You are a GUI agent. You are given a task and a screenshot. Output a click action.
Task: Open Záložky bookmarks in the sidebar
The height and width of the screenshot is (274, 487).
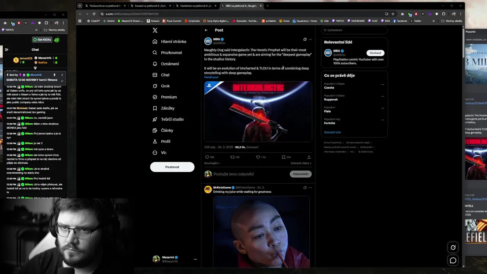coord(163,108)
